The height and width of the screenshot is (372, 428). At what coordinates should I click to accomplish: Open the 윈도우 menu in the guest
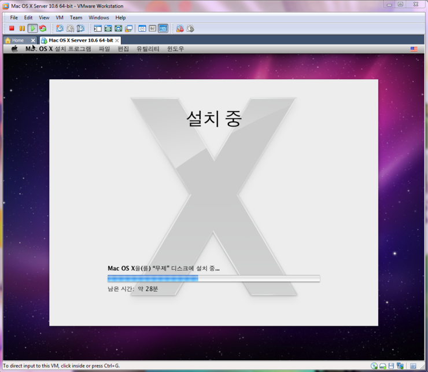coord(175,49)
